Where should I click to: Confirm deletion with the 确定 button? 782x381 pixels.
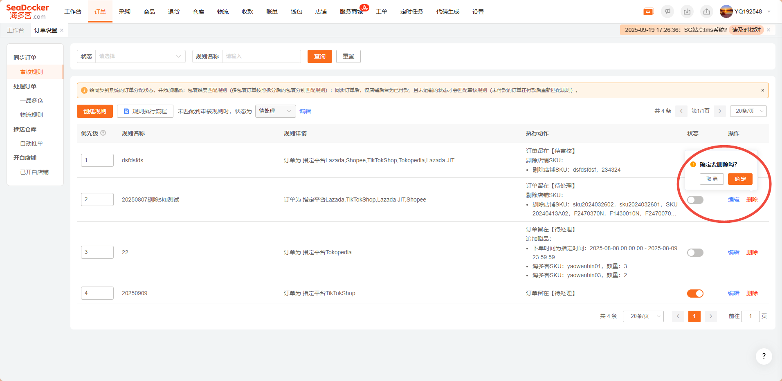coord(740,179)
